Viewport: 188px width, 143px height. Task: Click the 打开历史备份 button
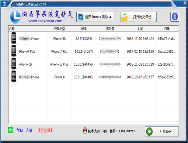(x=138, y=17)
